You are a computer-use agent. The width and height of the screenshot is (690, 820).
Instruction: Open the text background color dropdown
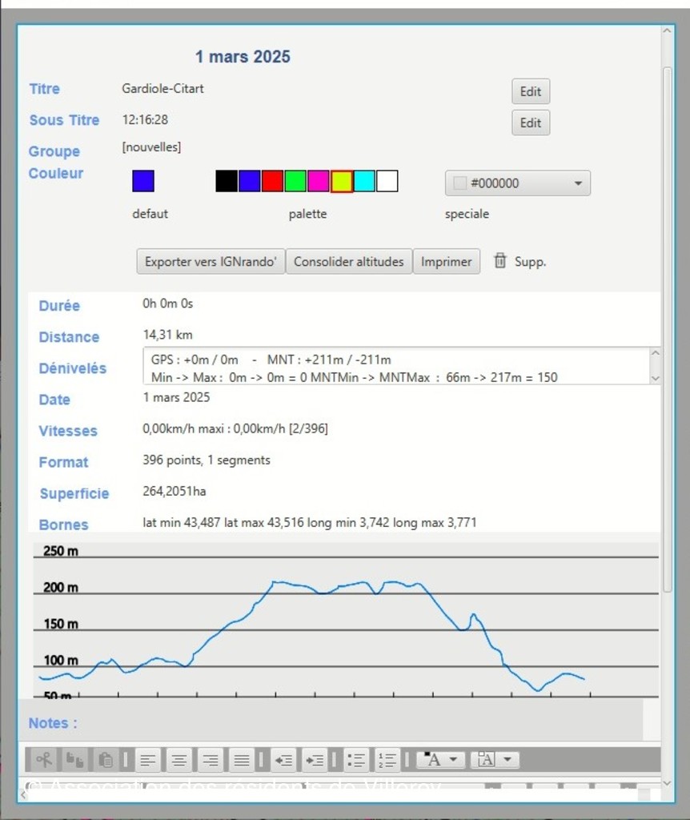point(495,759)
